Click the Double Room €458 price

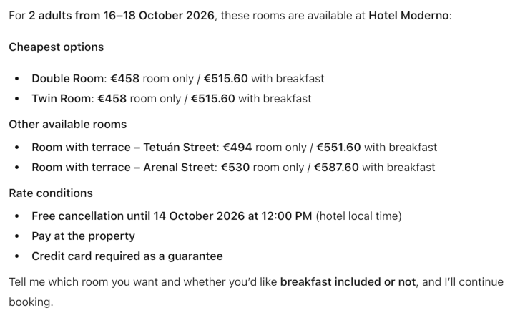125,79
